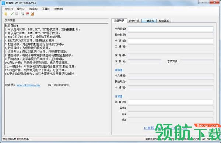
Task: Click the 按位取反 field under 逆序值
Action: (171, 82)
